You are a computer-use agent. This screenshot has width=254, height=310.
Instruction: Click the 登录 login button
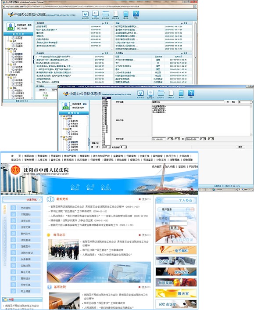coord(174,228)
